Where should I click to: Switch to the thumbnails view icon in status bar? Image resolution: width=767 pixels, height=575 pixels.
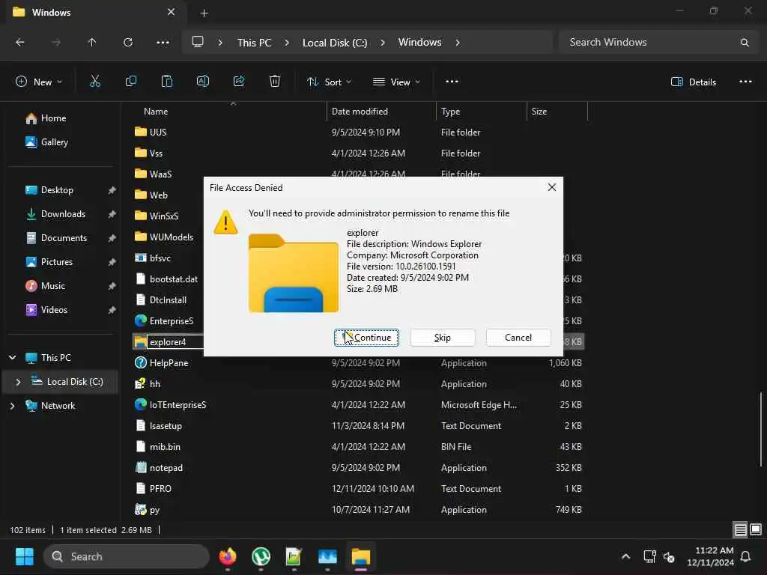pos(756,529)
